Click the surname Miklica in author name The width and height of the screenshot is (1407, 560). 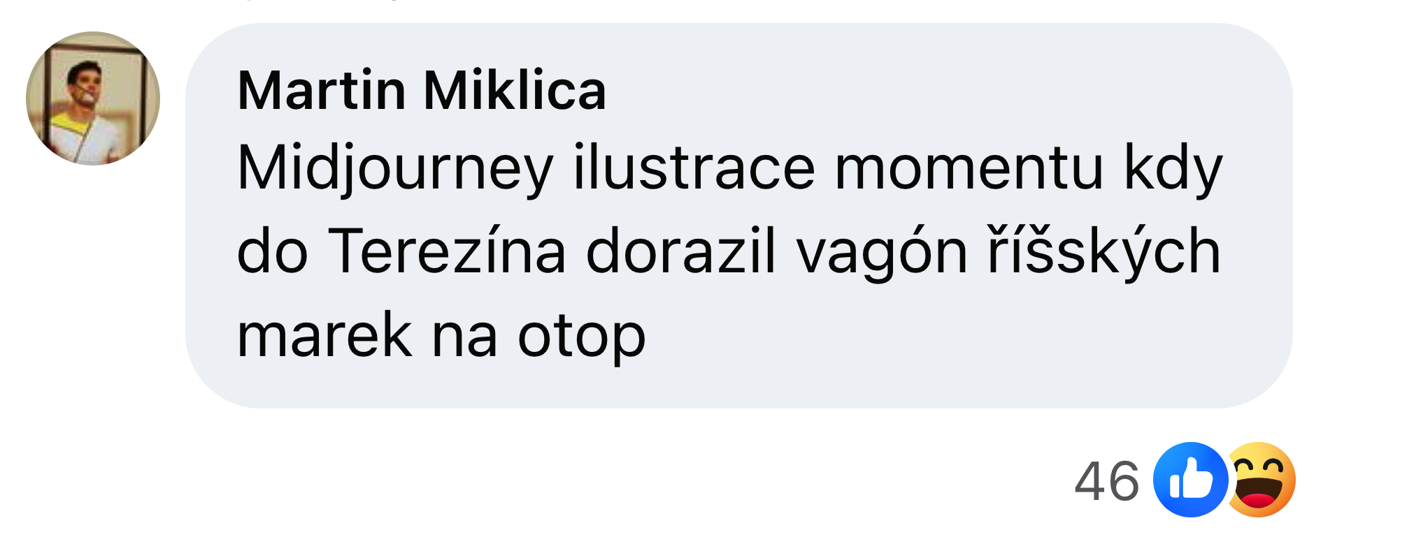[515, 91]
